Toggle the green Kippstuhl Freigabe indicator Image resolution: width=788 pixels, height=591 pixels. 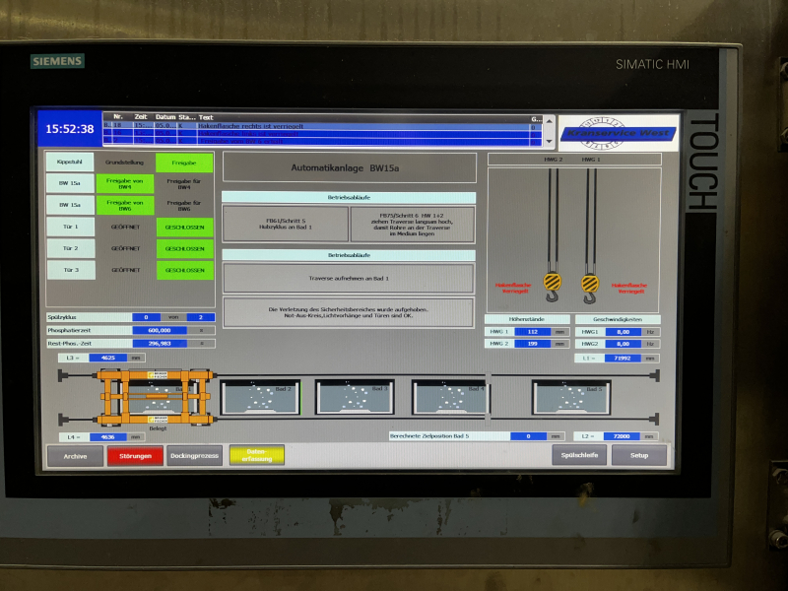point(184,163)
